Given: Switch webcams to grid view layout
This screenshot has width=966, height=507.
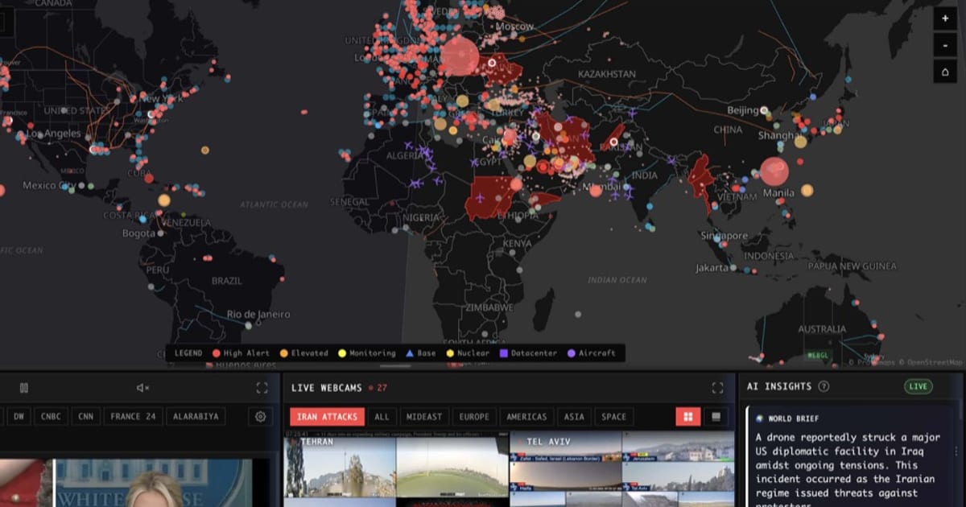Looking at the screenshot, I should [687, 417].
